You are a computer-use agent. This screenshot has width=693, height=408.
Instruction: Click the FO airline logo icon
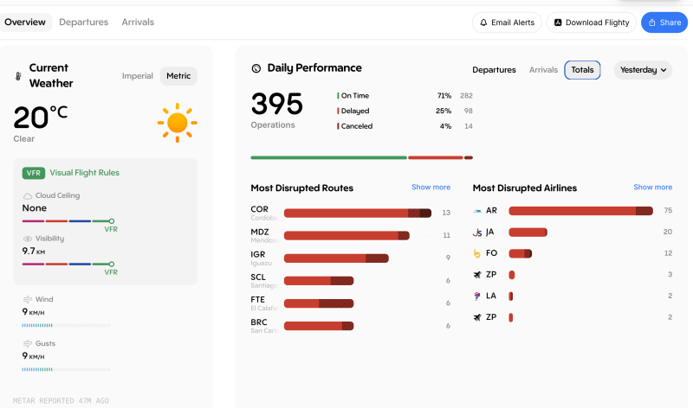tap(477, 253)
